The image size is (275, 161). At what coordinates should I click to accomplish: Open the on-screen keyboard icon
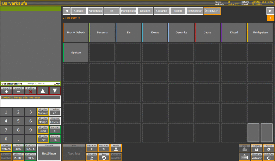click(244, 157)
